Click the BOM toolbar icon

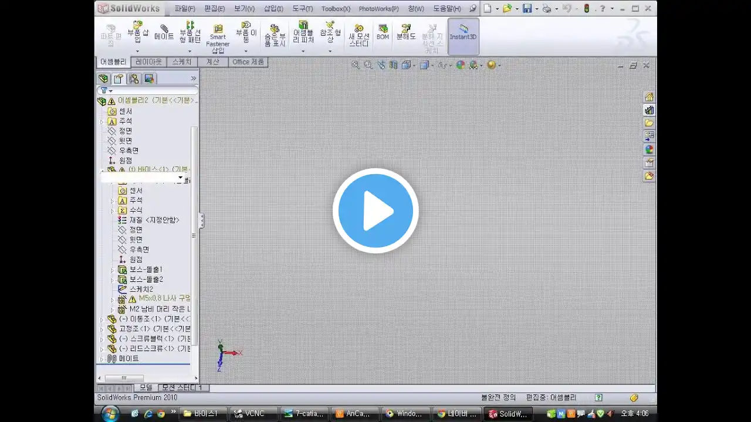383,32
